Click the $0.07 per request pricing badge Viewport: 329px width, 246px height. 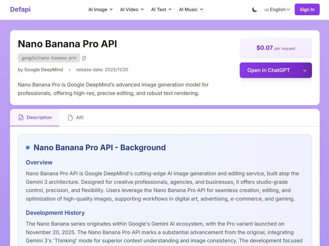pos(276,48)
